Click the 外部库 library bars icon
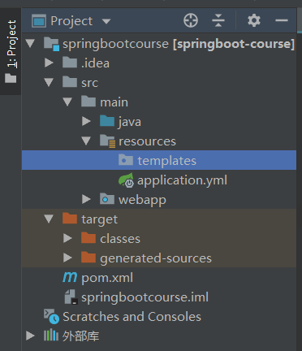302x351 pixels. click(51, 336)
